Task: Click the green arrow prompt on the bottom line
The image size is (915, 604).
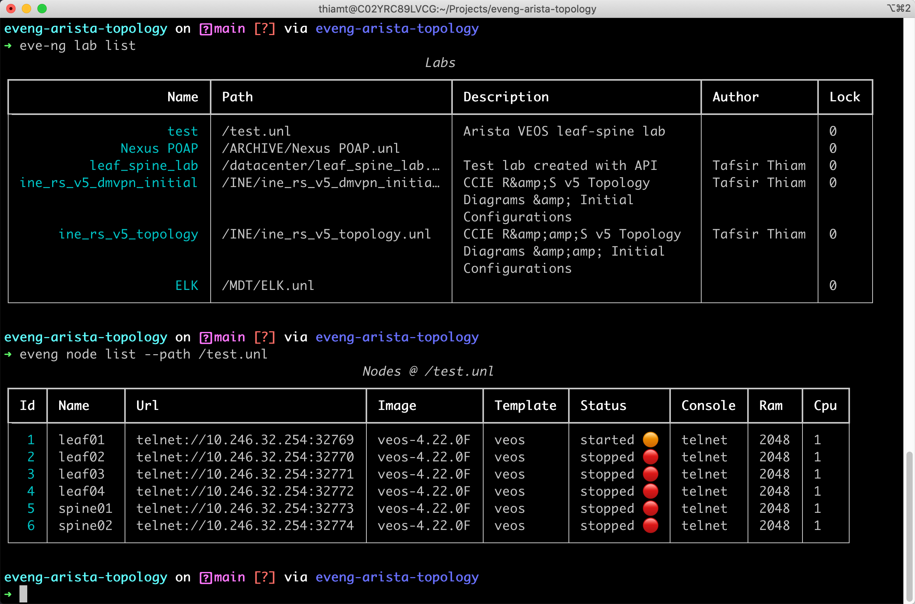Action: pos(8,594)
